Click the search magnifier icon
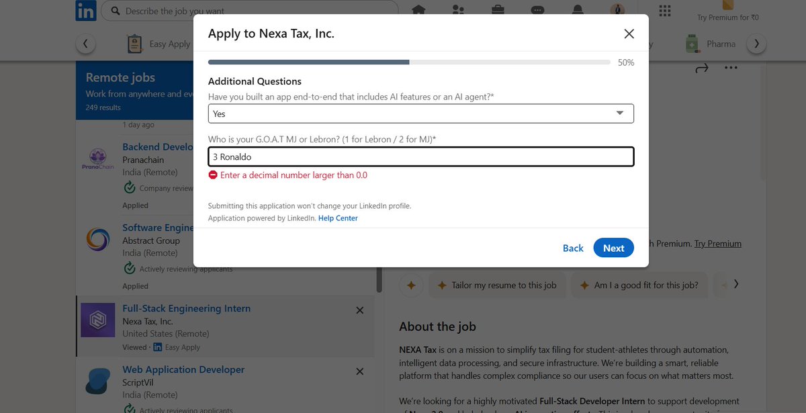806x413 pixels. pyautogui.click(x=115, y=11)
